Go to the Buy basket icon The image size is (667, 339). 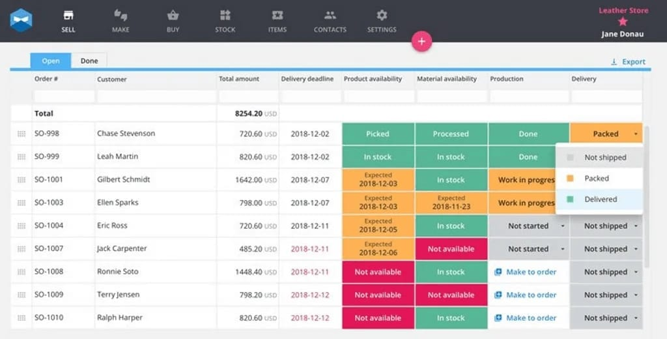tap(173, 16)
